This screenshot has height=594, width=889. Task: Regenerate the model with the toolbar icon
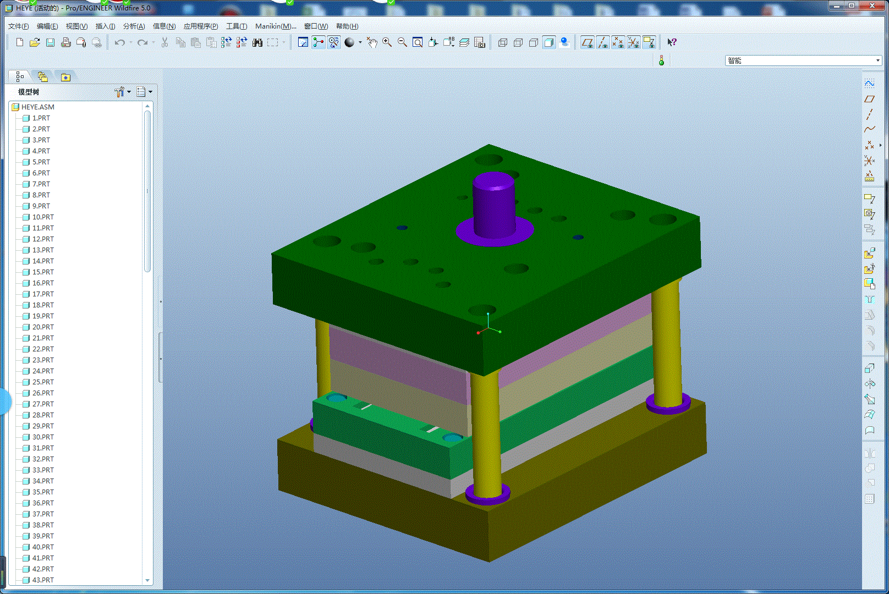click(x=226, y=42)
